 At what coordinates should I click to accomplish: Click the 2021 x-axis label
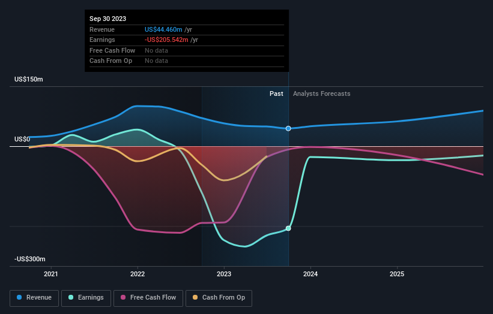tap(51, 274)
